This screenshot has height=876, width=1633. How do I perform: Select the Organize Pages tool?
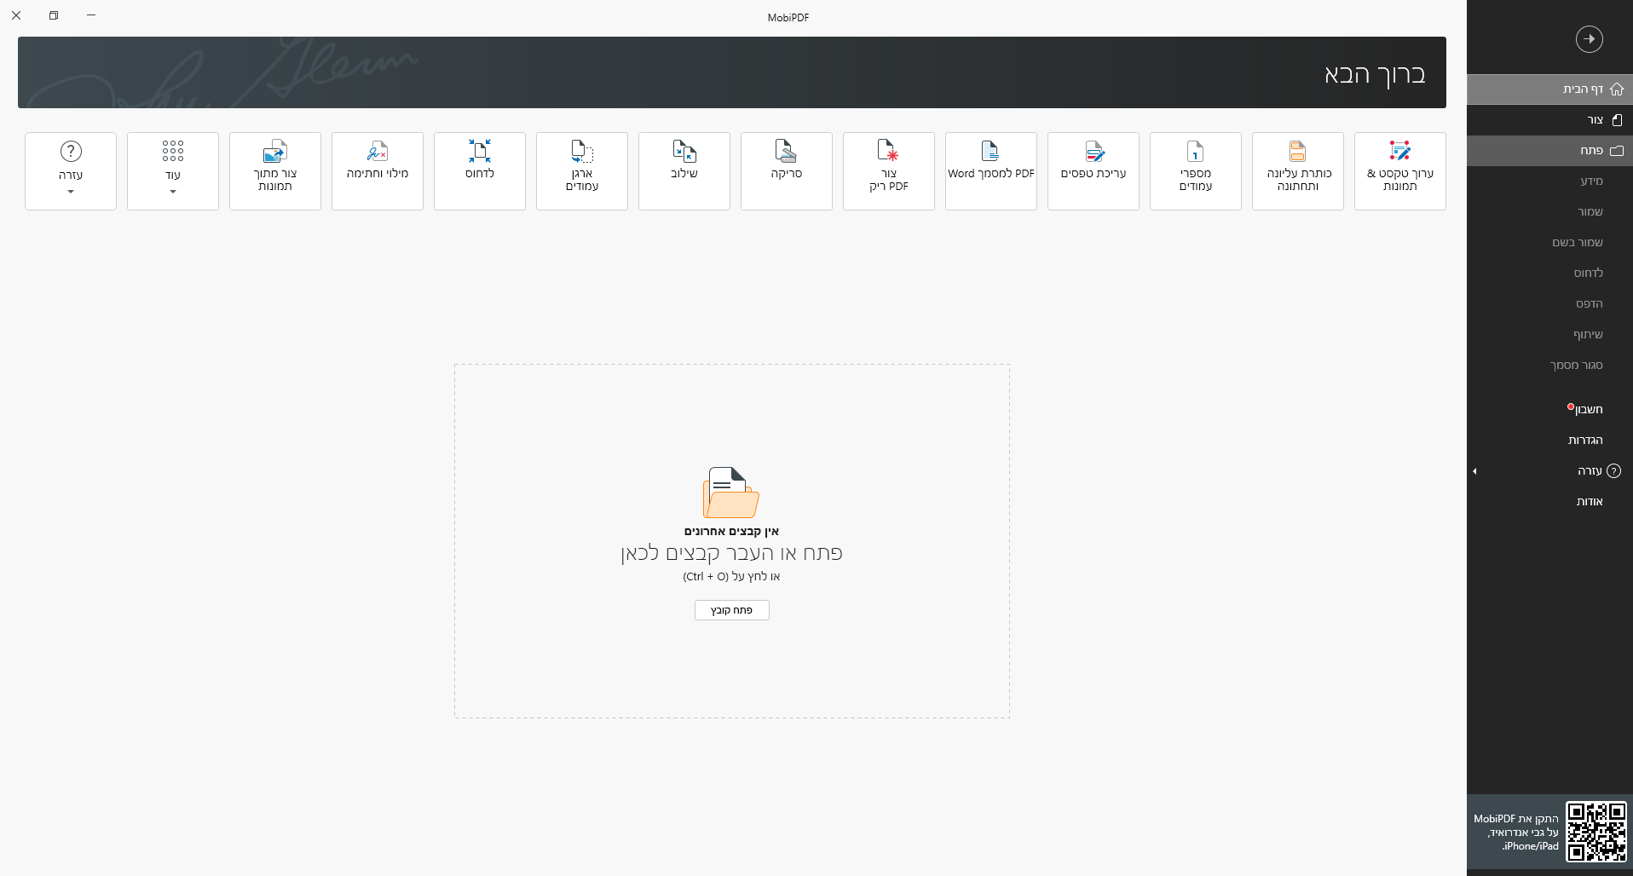(x=581, y=170)
